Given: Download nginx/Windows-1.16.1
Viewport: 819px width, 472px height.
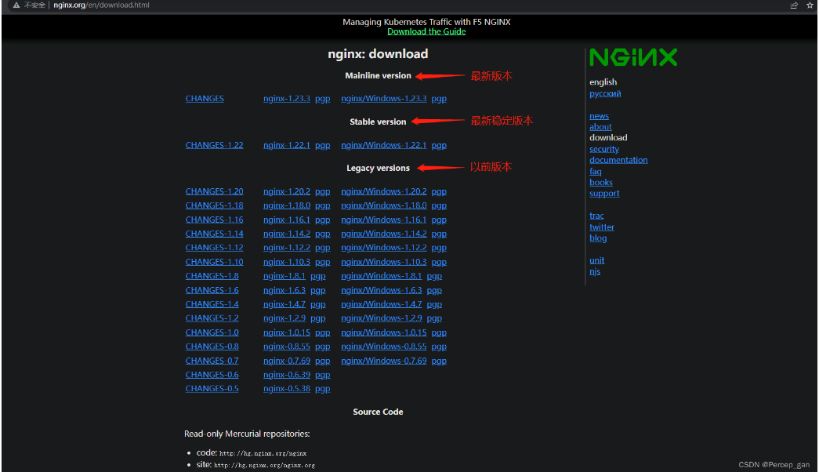Looking at the screenshot, I should pos(384,220).
